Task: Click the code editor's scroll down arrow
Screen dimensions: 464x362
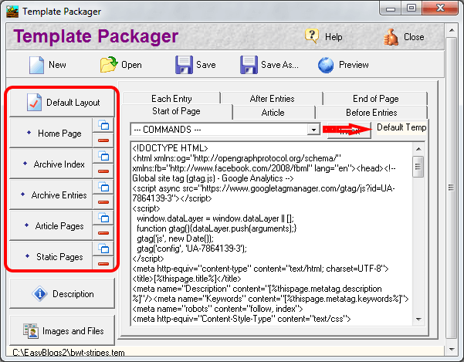Action: (418, 319)
